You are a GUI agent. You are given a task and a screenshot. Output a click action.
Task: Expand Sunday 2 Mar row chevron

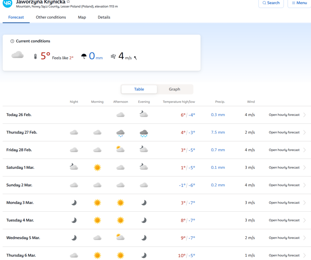[304, 185]
